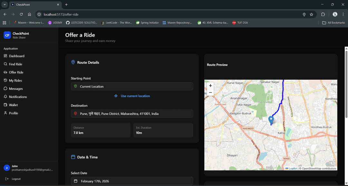Screen dimensions: 348x186
Task: Open Profile via the person icon
Action: 5,113
